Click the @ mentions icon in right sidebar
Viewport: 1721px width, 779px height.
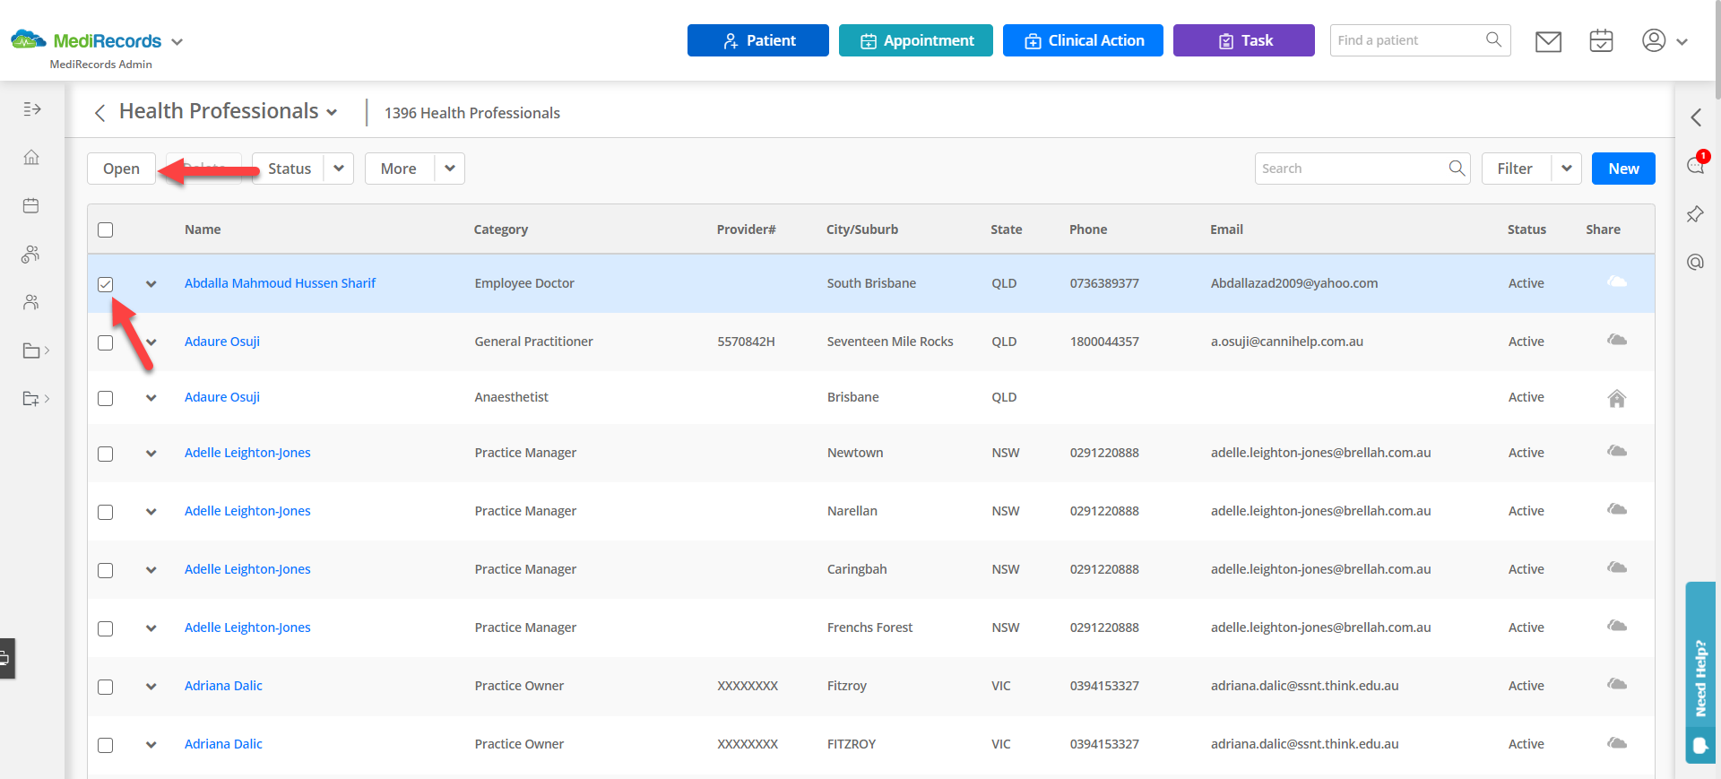pos(1695,262)
